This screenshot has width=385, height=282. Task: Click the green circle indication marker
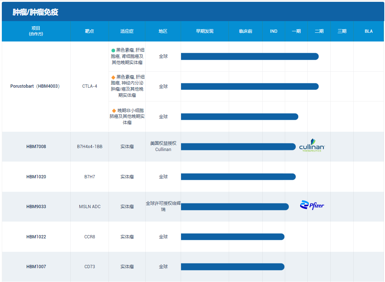[113, 51]
